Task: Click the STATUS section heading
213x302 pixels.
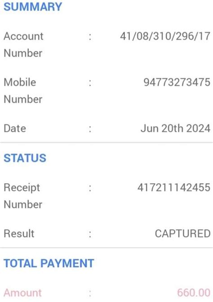Action: 25,158
